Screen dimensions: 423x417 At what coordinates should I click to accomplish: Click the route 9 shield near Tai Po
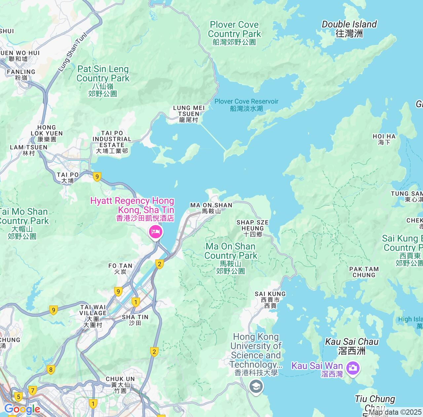(x=97, y=177)
